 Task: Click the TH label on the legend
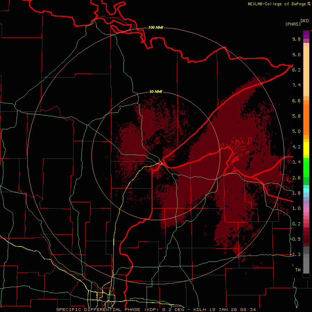click(x=298, y=270)
